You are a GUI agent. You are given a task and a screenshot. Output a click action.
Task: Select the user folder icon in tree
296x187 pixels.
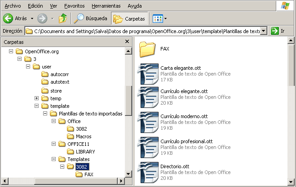coord(36,67)
